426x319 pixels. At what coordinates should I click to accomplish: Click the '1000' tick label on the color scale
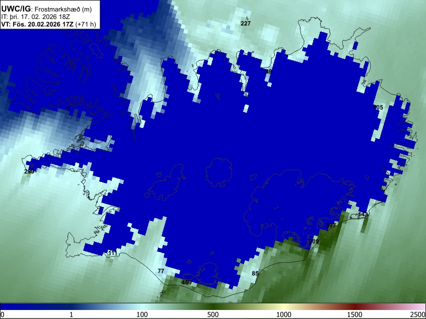point(284,314)
